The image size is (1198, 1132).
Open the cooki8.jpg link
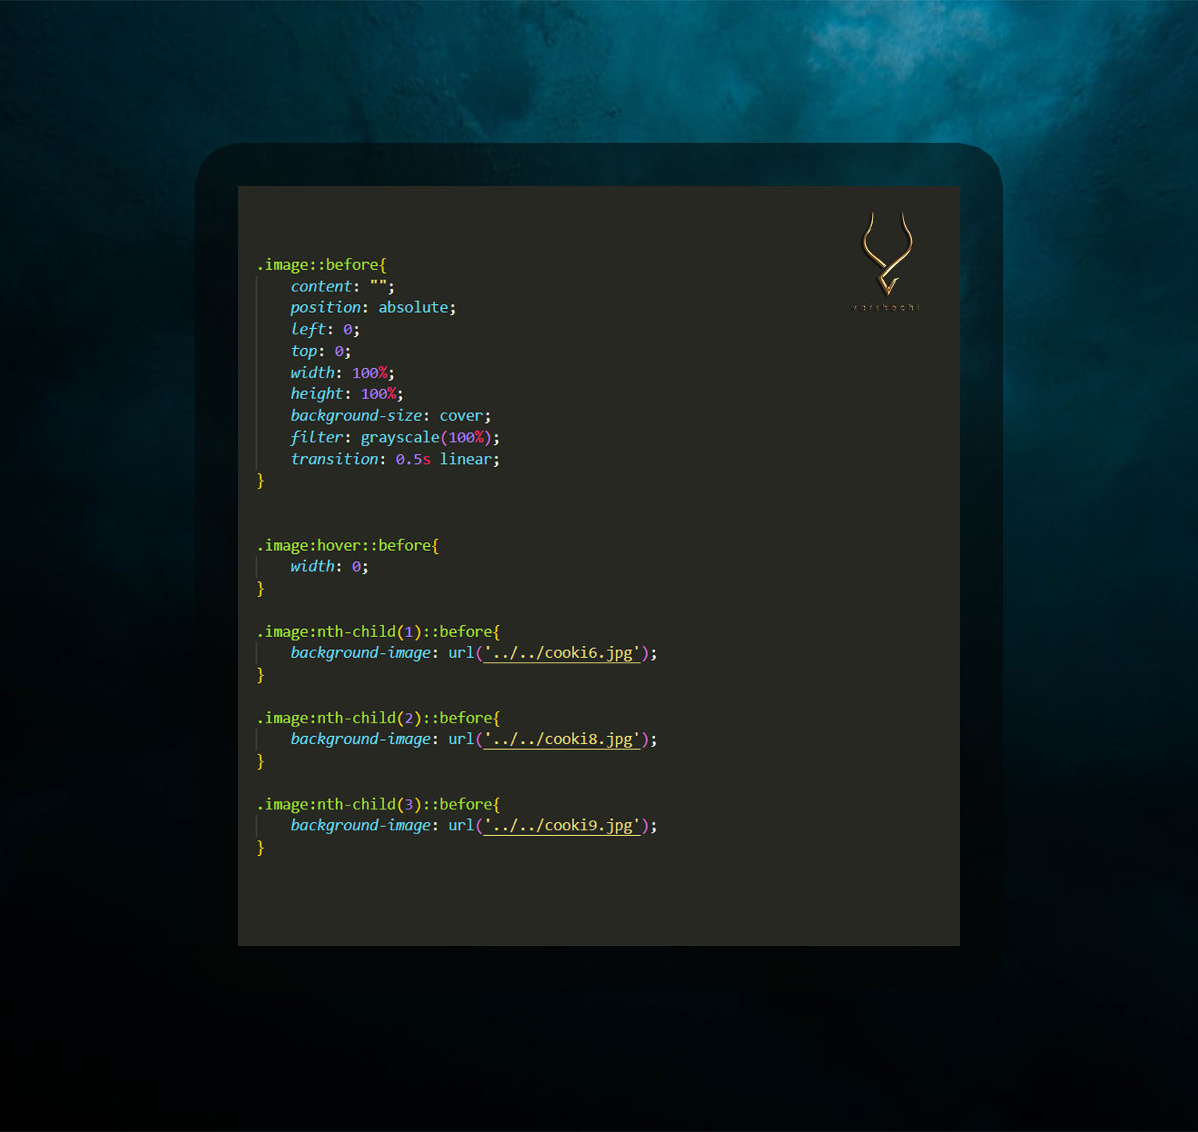coord(561,738)
